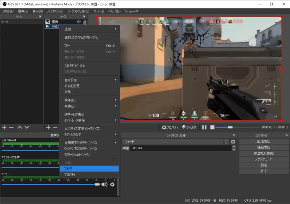
Task: Toggle visibility eye of 画像 source
Action: 78,22
